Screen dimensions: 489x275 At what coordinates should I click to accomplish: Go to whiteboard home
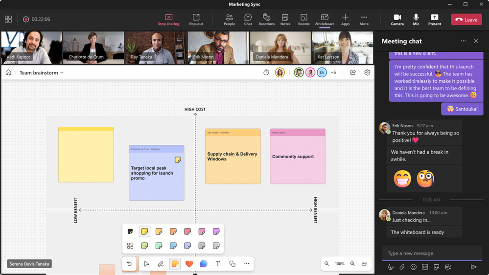[8, 72]
